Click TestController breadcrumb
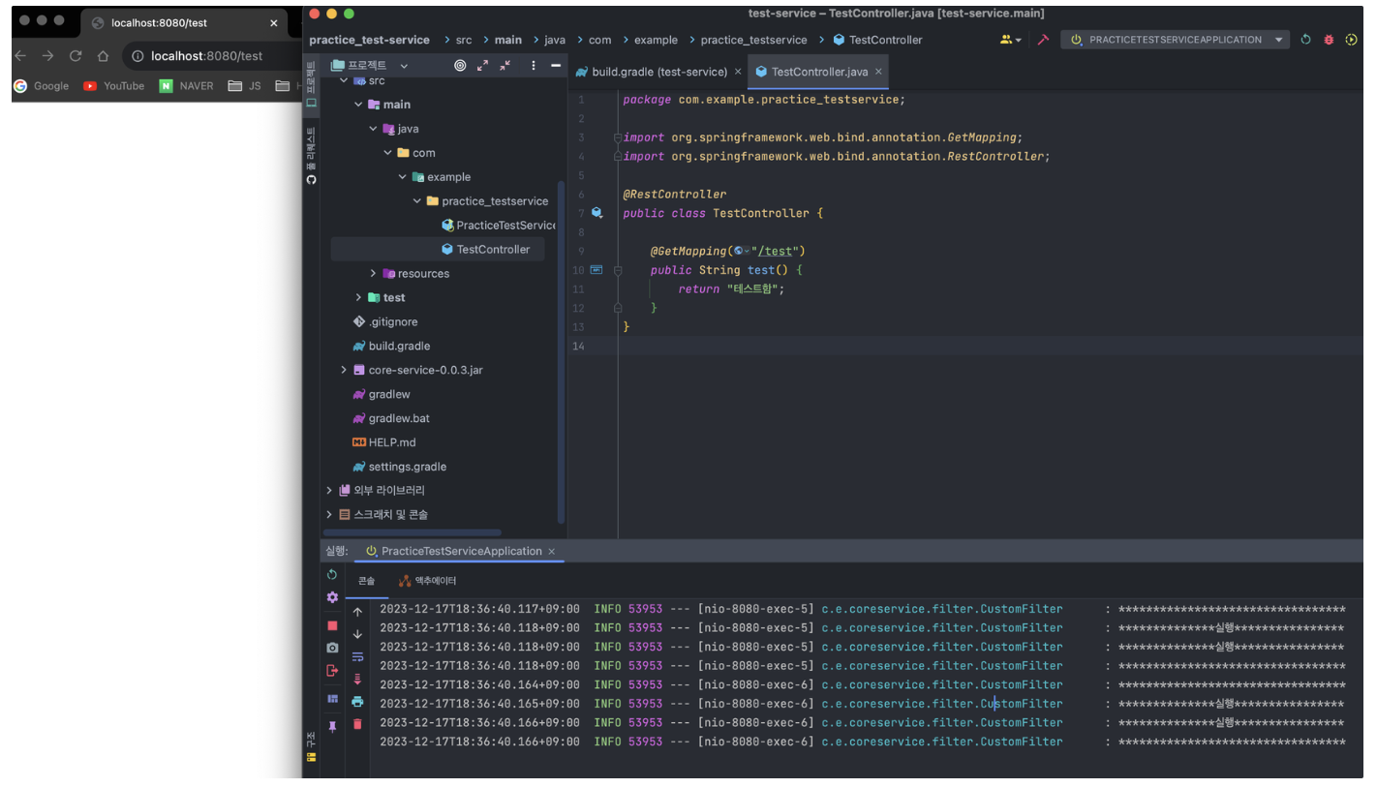Viewport: 1377px width, 788px height. click(877, 40)
